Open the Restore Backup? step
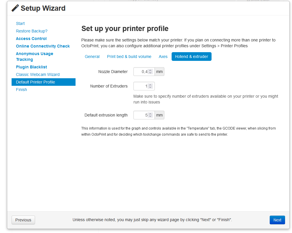Image resolution: width=292 pixels, height=233 pixels. pos(32,31)
